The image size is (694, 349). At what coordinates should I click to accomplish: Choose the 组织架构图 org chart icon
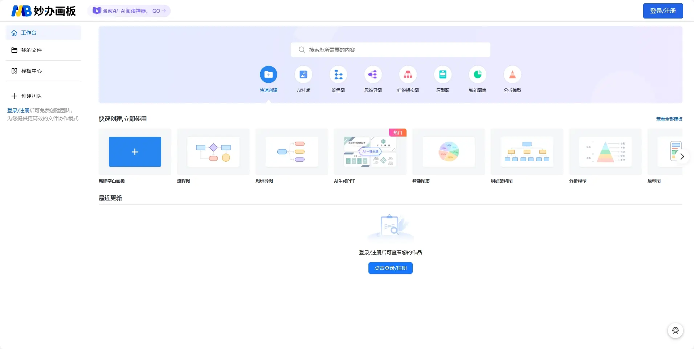408,74
